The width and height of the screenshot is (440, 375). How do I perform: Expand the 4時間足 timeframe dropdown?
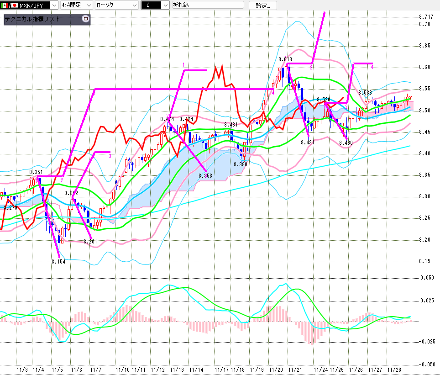87,5
